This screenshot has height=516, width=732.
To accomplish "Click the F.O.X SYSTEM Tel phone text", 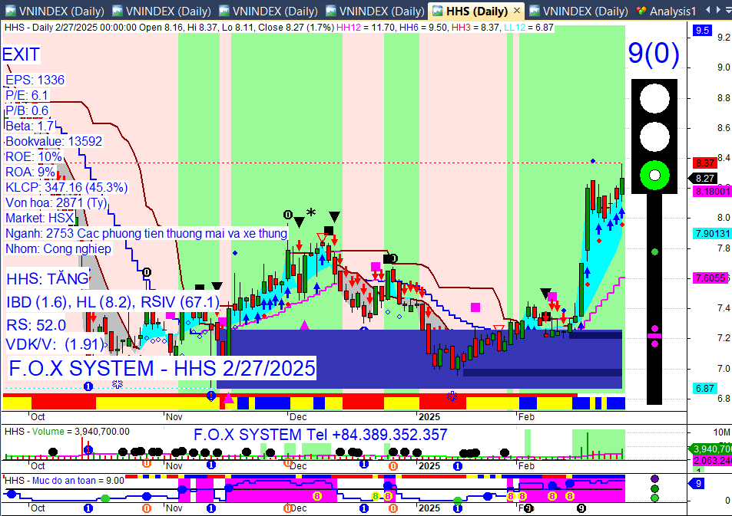I will coord(320,435).
